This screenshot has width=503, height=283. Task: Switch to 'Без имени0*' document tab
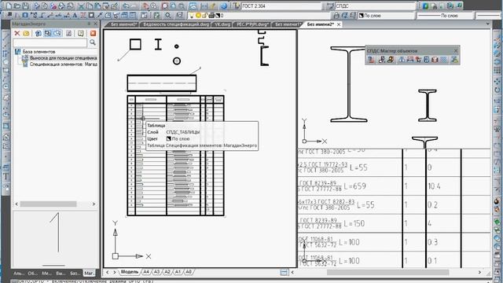coord(123,24)
